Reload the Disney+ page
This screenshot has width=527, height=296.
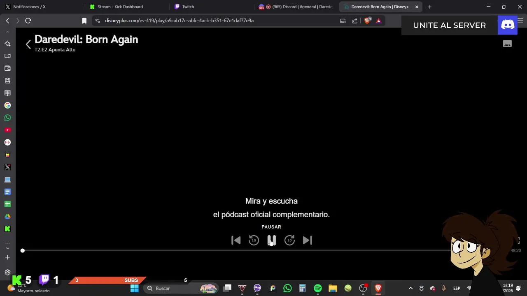(x=28, y=21)
